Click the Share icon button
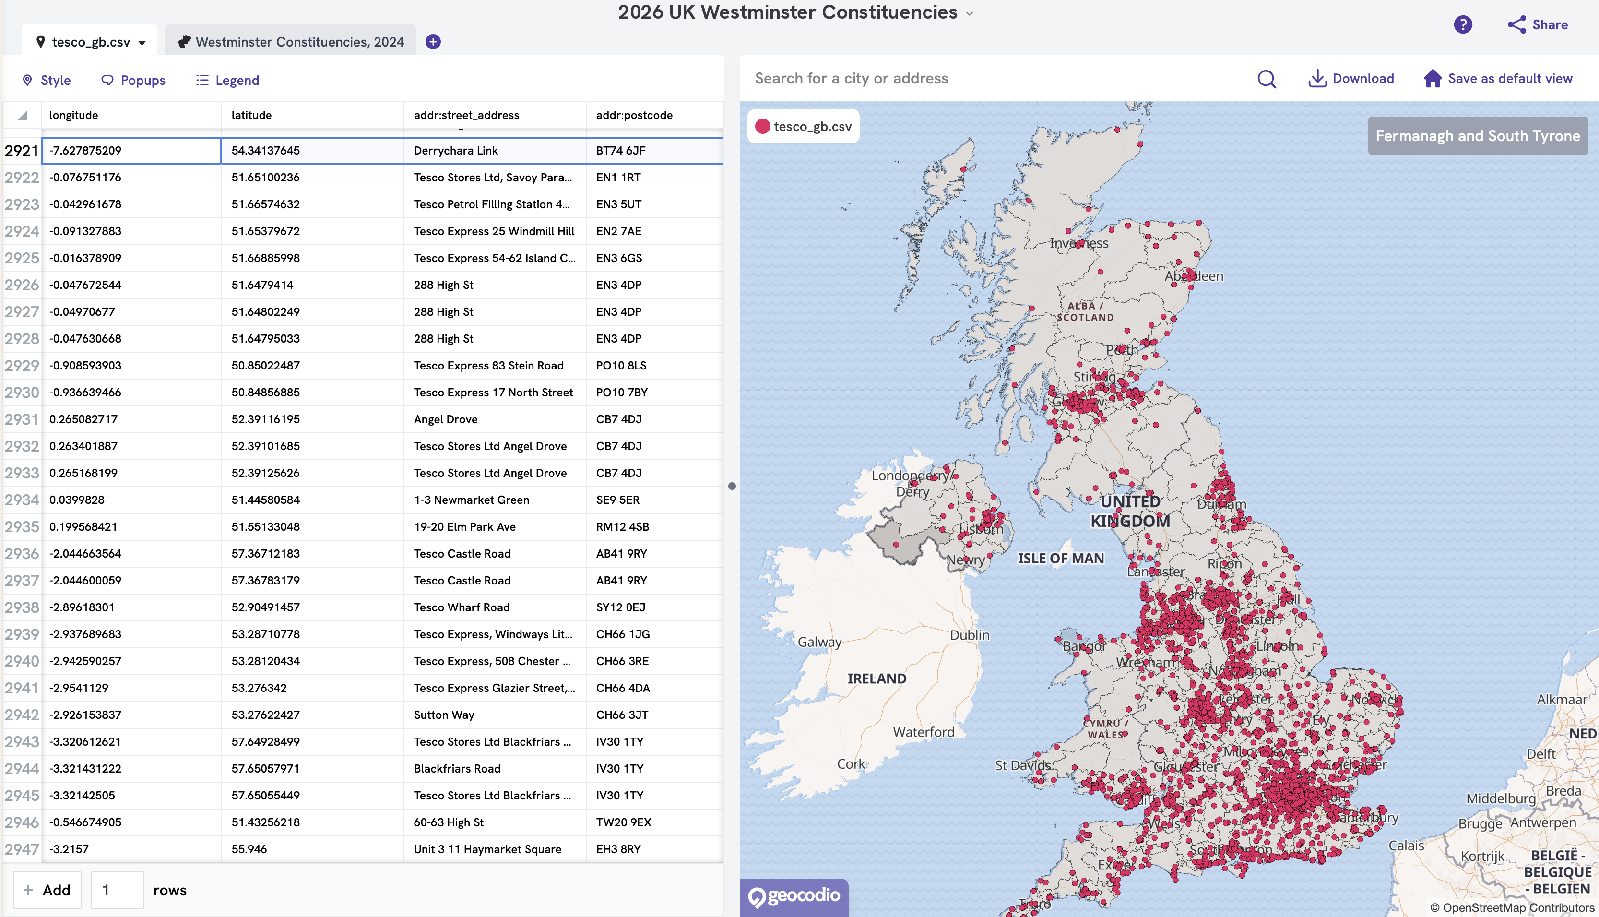 pyautogui.click(x=1537, y=24)
